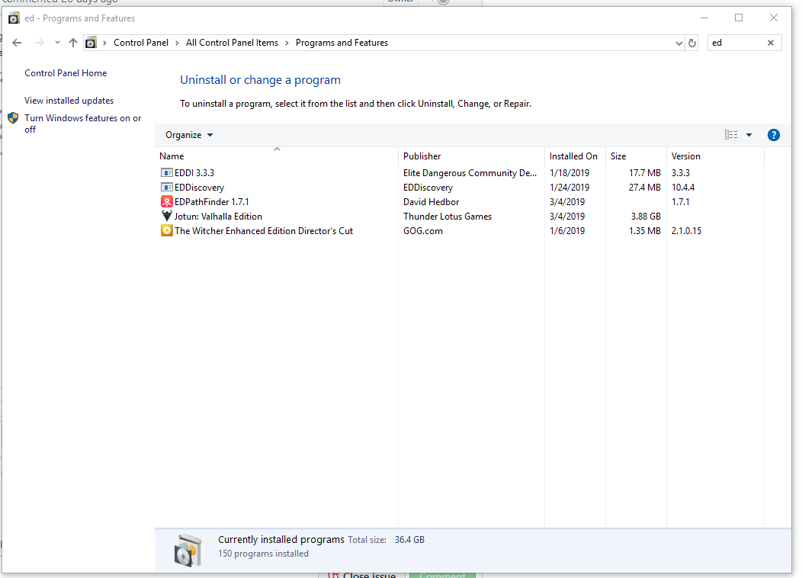Click the 1.35 MB size value
Viewport: 802px width, 578px height.
644,231
